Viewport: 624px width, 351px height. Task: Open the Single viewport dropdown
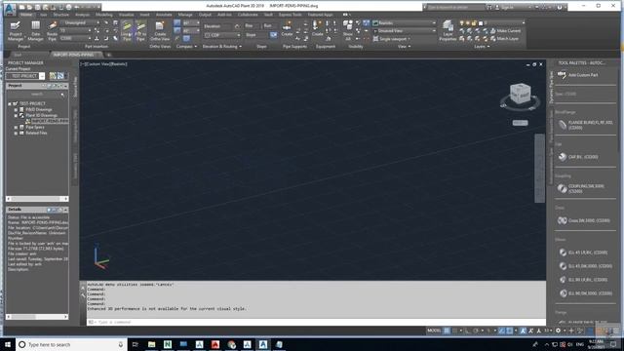(392, 39)
